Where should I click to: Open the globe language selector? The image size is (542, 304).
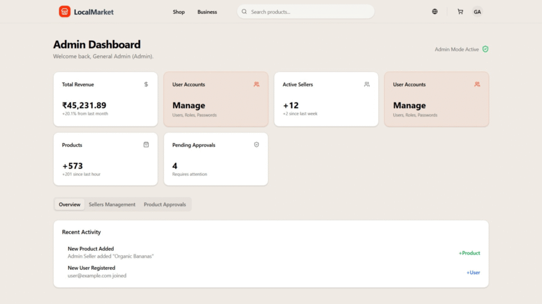tap(435, 12)
